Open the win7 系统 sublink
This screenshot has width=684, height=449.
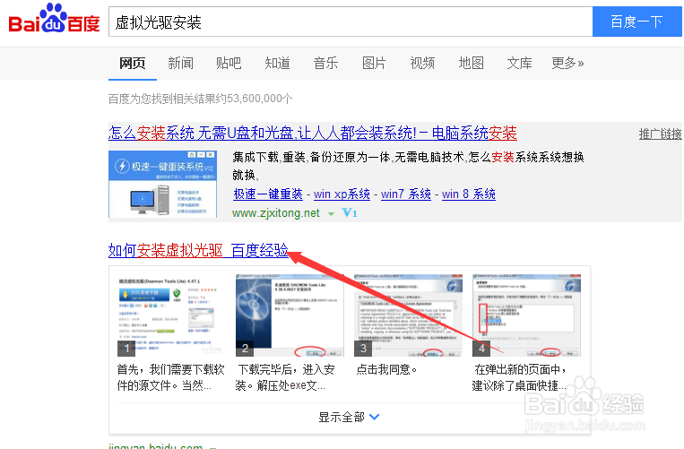(406, 194)
